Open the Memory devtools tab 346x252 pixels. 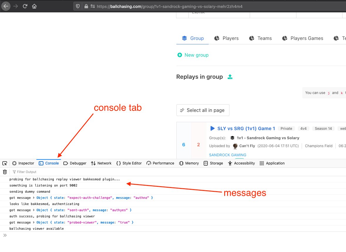tap(189, 163)
